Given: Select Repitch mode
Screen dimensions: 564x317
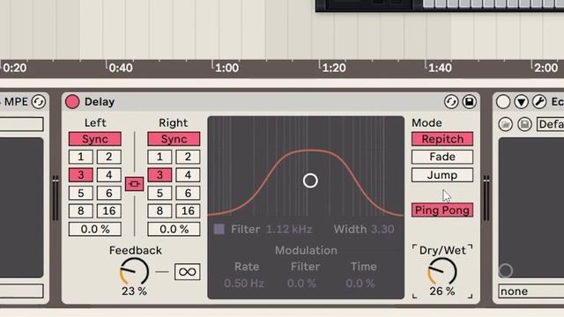Looking at the screenshot, I should click(x=442, y=139).
